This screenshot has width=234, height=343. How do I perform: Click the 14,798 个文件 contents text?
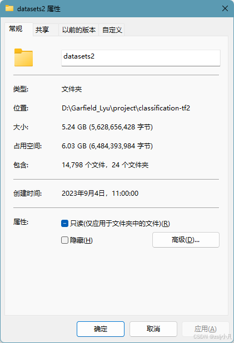[x=83, y=165]
